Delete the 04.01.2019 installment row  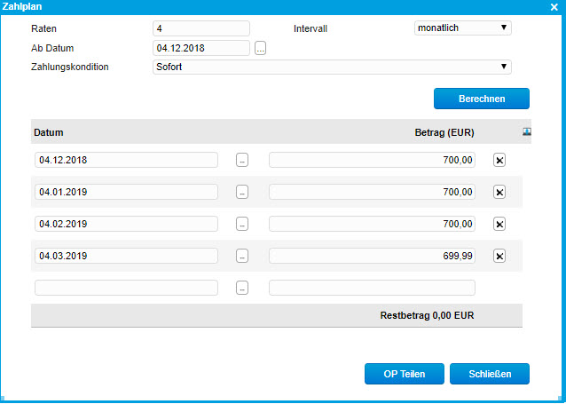(x=499, y=192)
